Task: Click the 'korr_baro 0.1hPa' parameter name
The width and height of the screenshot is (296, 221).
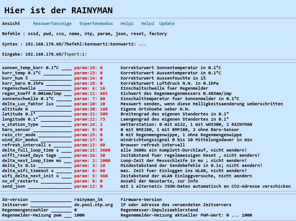Action: coord(23,83)
